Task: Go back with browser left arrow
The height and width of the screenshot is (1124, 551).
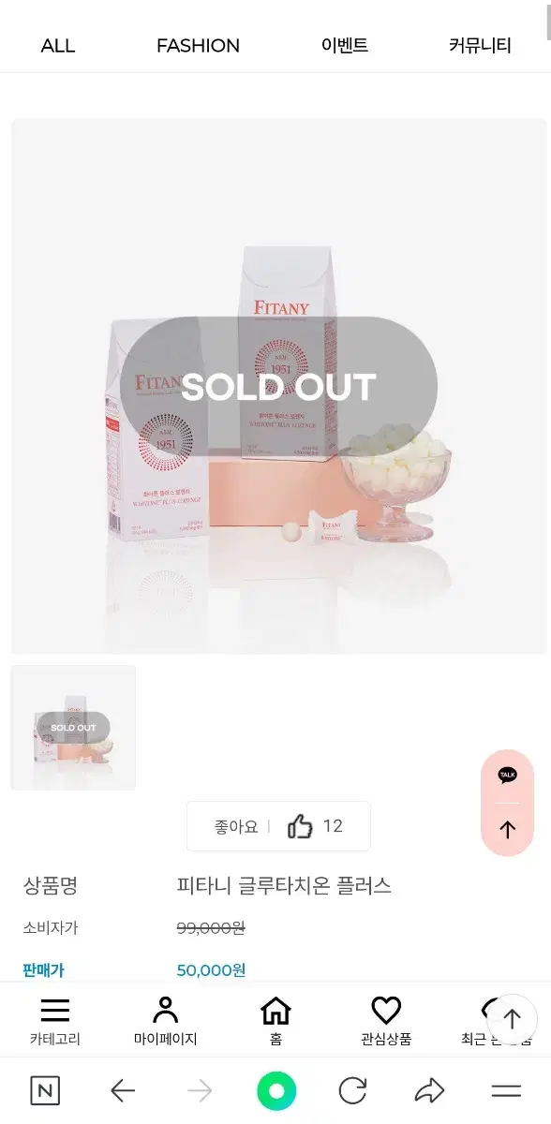Action: click(123, 1091)
